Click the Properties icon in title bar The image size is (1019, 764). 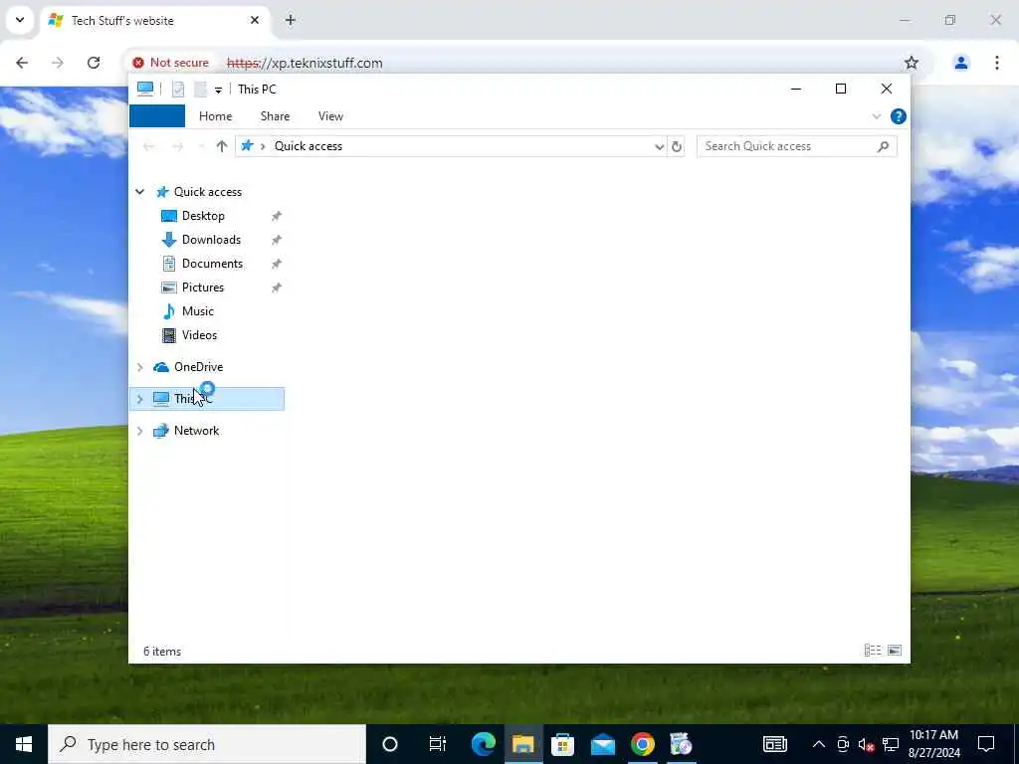(x=178, y=89)
